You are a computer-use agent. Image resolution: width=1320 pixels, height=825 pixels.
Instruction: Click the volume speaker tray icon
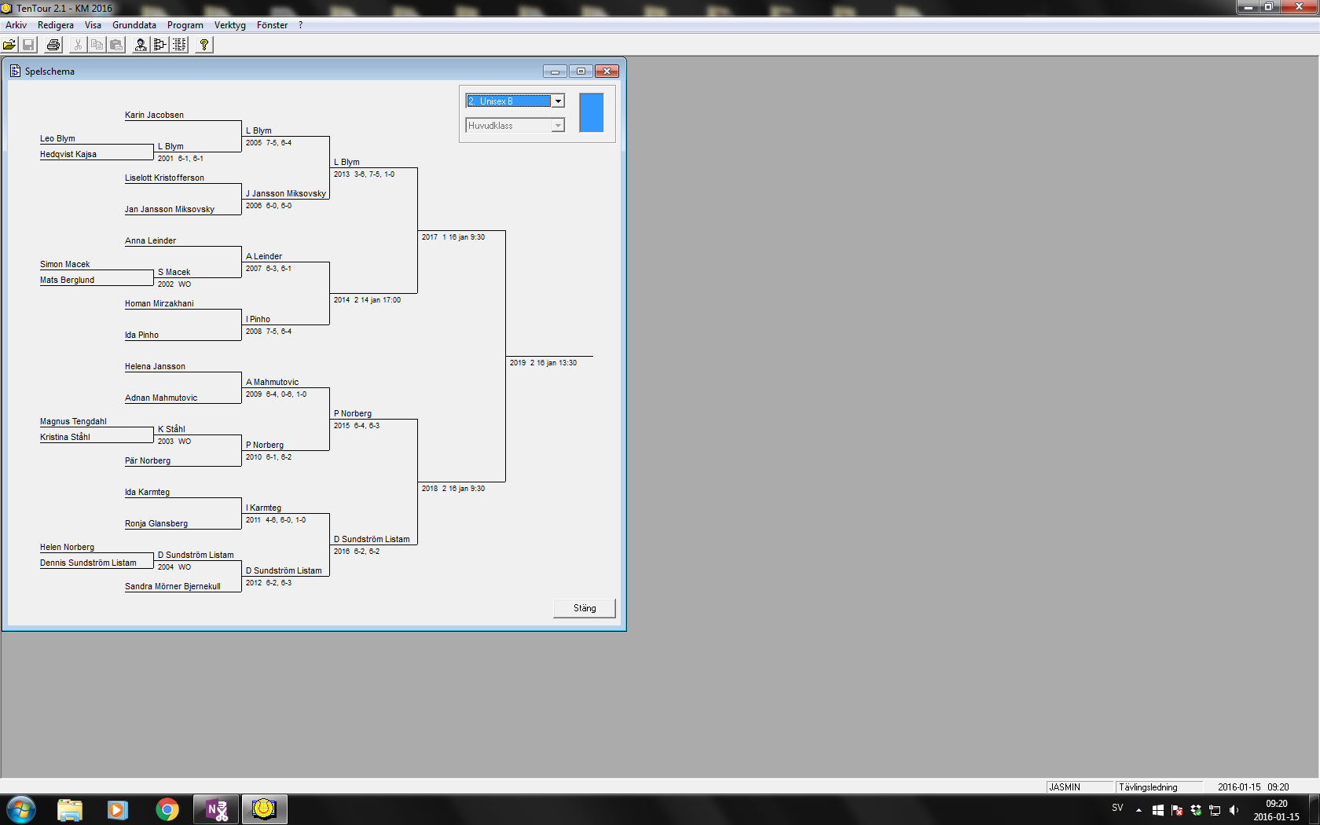click(1234, 810)
